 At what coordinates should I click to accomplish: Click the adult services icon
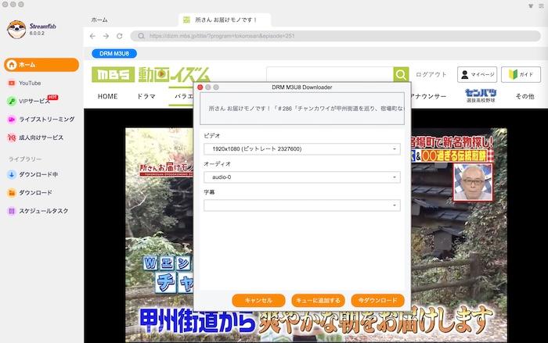tap(12, 138)
